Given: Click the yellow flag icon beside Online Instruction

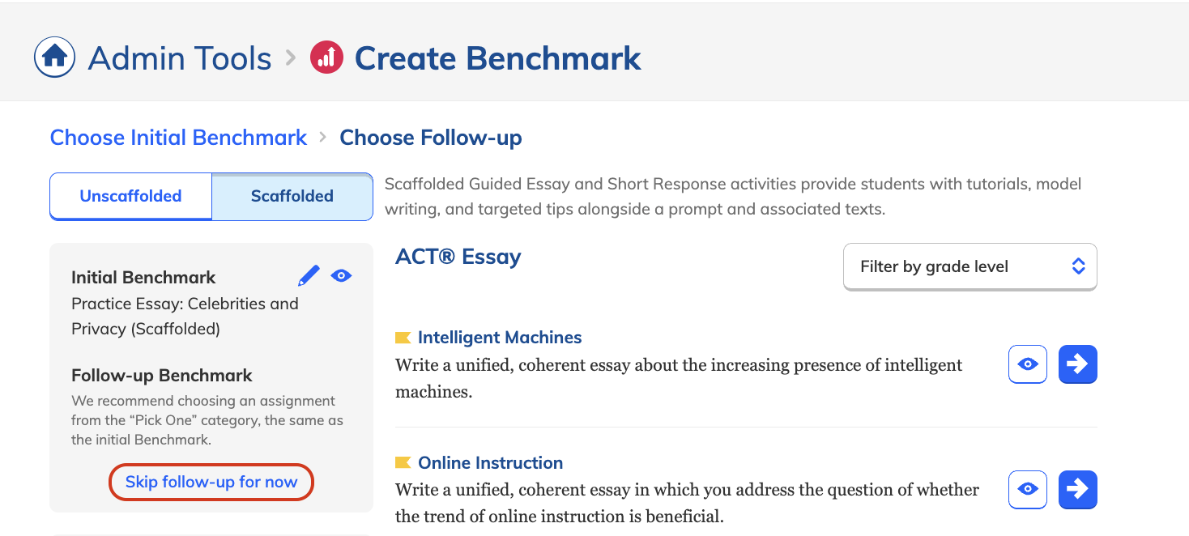Looking at the screenshot, I should tap(403, 463).
